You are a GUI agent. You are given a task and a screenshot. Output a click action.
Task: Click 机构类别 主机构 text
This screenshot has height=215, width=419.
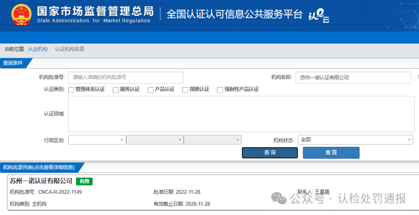click(x=28, y=204)
